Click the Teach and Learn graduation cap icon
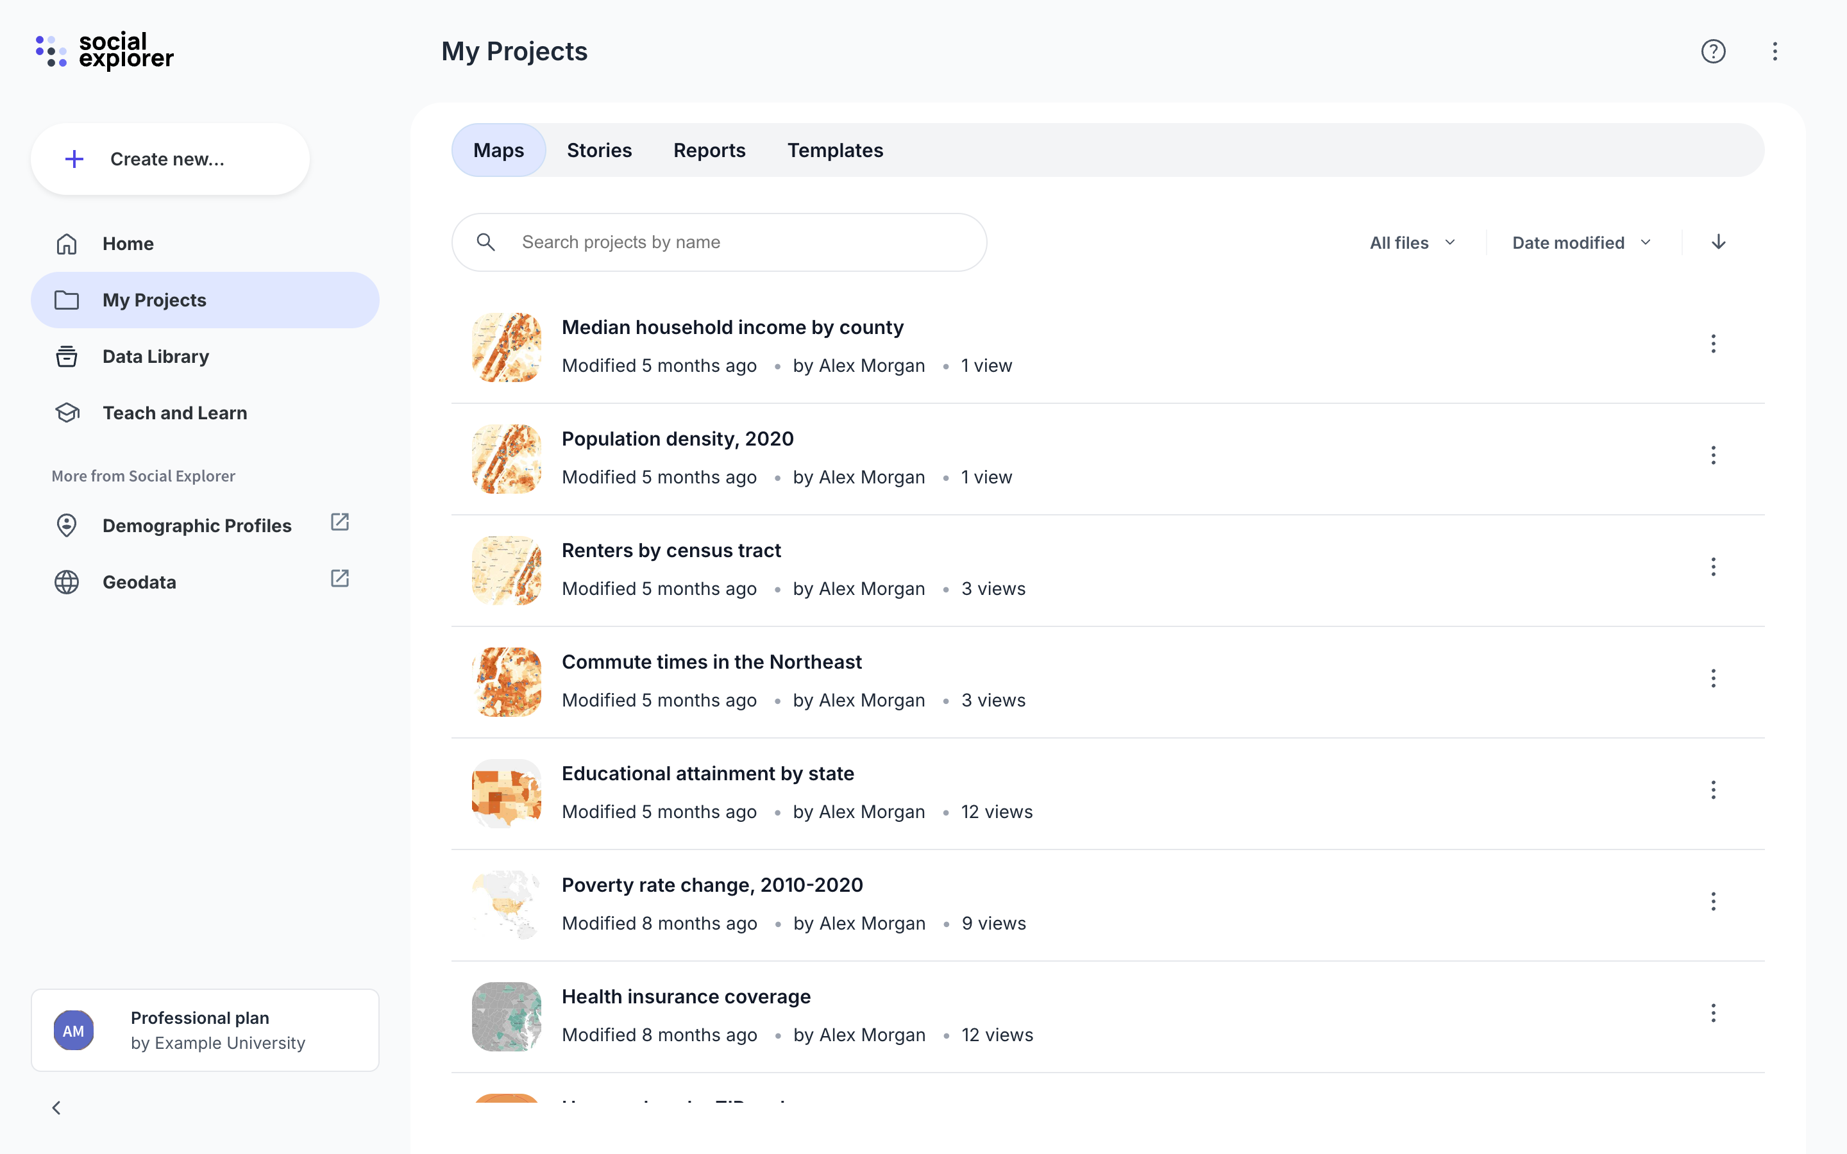Screen dimensions: 1847x1154 pos(67,413)
